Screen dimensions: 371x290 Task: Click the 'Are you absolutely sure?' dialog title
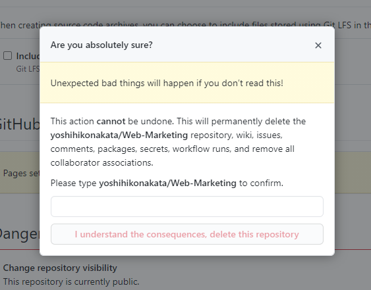[x=101, y=45]
